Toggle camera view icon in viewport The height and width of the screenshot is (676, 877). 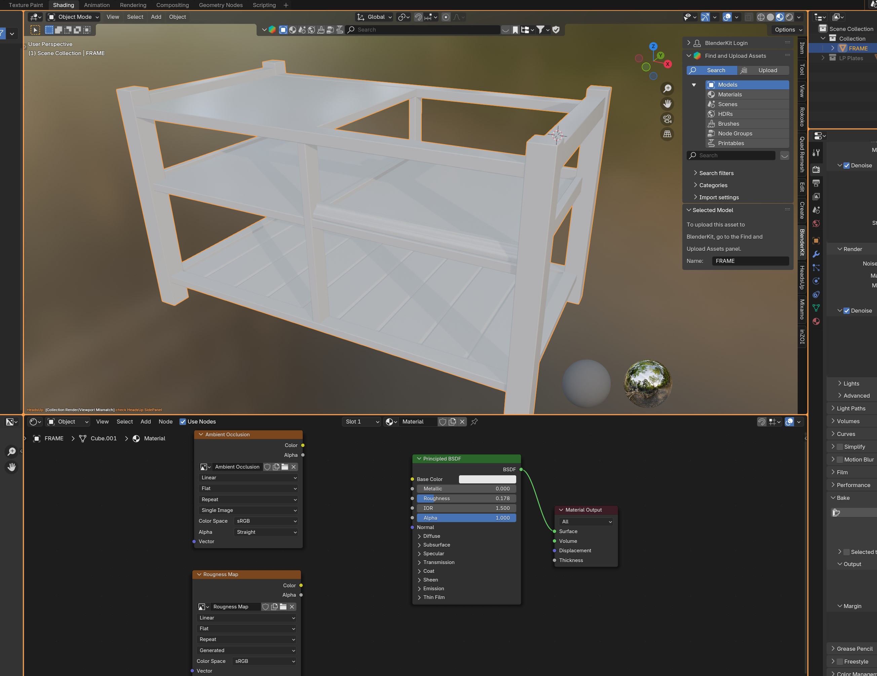point(667,119)
